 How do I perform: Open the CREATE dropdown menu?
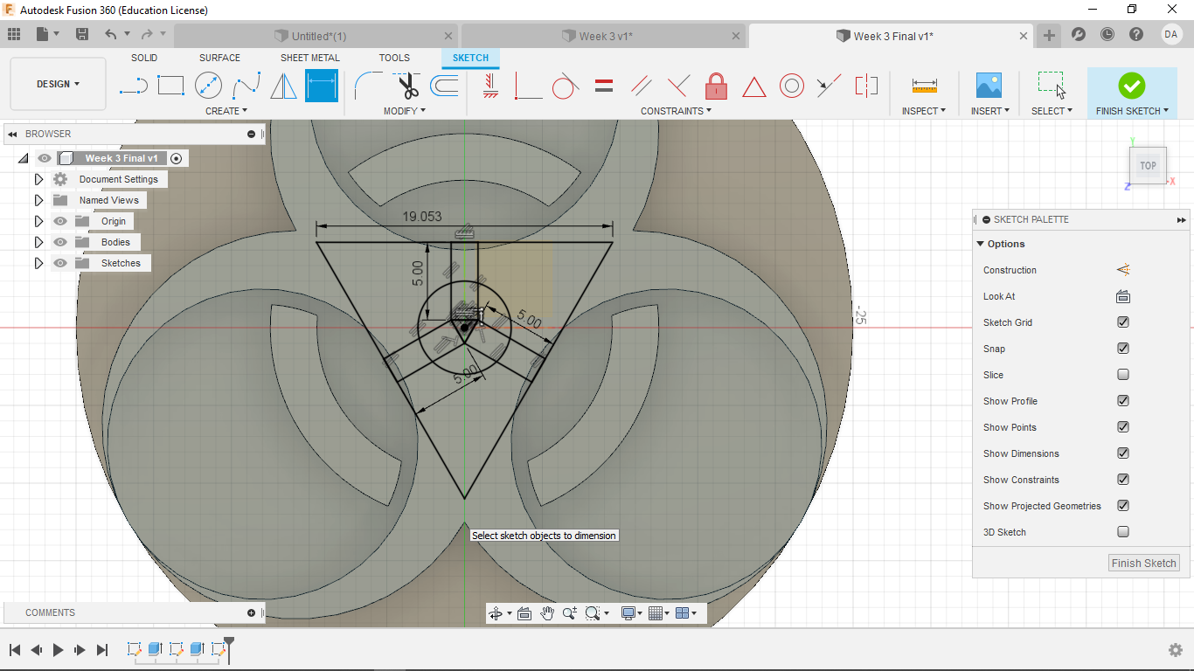pyautogui.click(x=226, y=111)
